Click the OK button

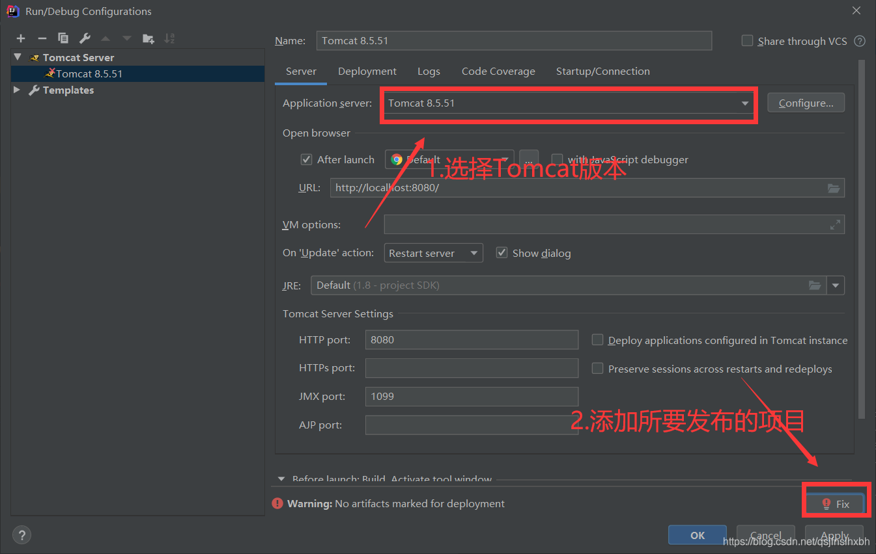698,535
